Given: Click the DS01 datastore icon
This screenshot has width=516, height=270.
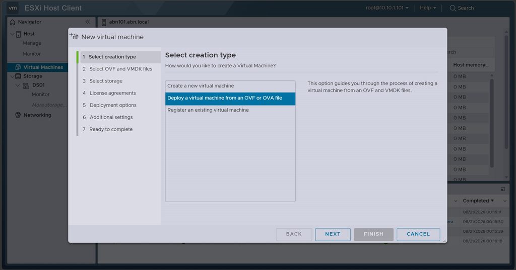Looking at the screenshot, I should pyautogui.click(x=26, y=85).
